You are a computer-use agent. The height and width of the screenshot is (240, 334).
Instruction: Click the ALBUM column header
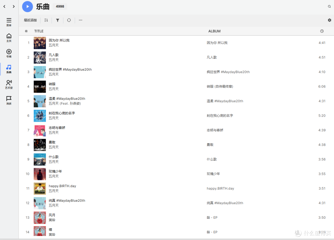point(214,31)
